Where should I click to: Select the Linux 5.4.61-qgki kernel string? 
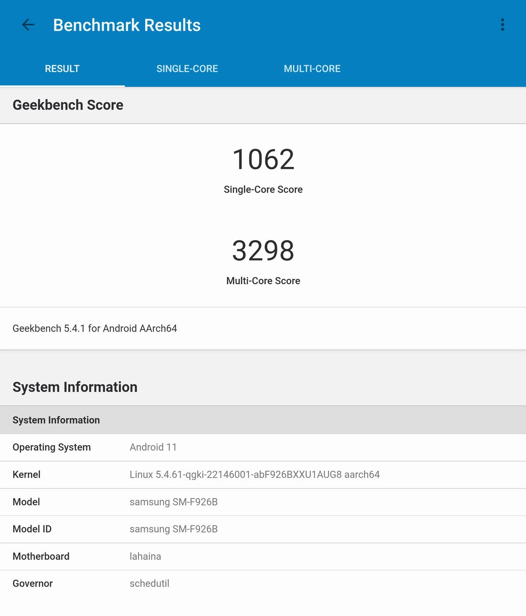click(255, 474)
